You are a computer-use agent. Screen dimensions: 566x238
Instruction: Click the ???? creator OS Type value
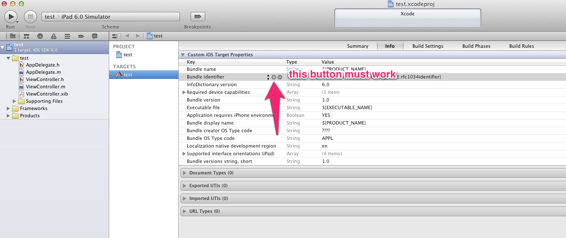coord(326,131)
